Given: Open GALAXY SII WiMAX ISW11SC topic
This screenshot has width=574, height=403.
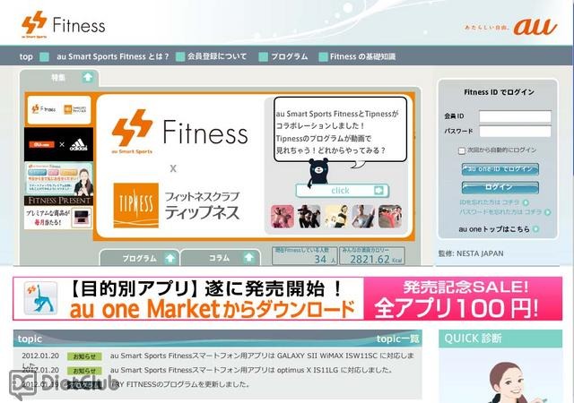Looking at the screenshot, I should click(x=262, y=356).
